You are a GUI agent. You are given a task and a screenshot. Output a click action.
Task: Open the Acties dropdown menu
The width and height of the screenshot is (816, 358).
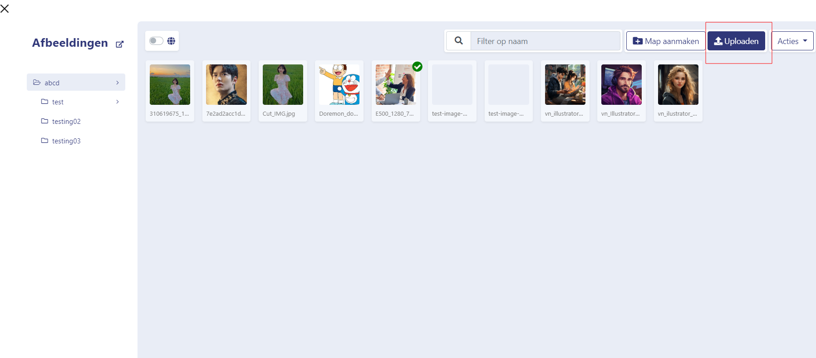point(792,41)
